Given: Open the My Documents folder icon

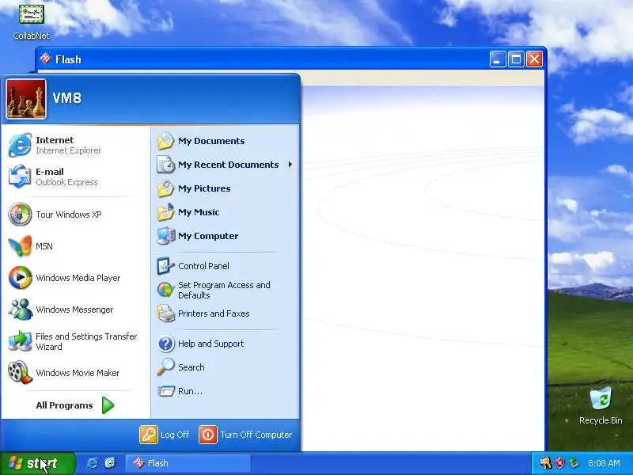Looking at the screenshot, I should point(165,141).
